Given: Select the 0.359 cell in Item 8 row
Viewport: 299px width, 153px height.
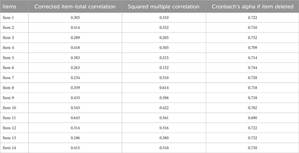Looking at the screenshot, I should coord(75,88).
